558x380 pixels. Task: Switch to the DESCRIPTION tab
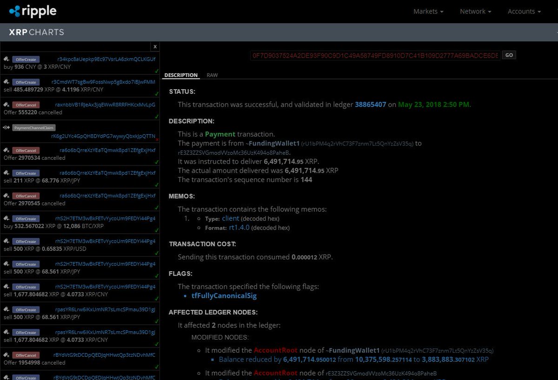pyautogui.click(x=181, y=75)
